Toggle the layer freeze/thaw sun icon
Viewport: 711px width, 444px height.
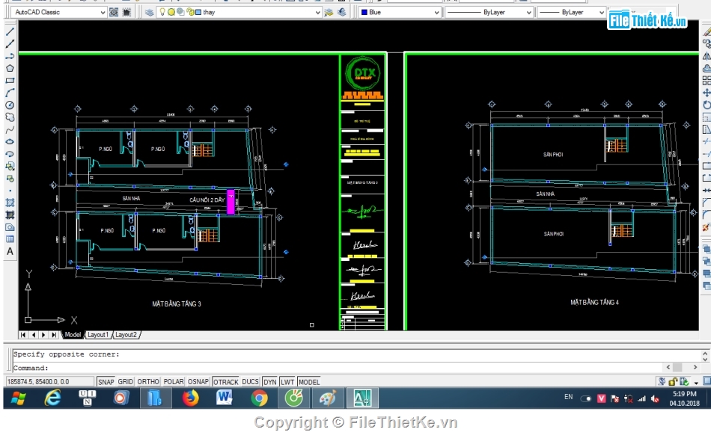coord(171,12)
